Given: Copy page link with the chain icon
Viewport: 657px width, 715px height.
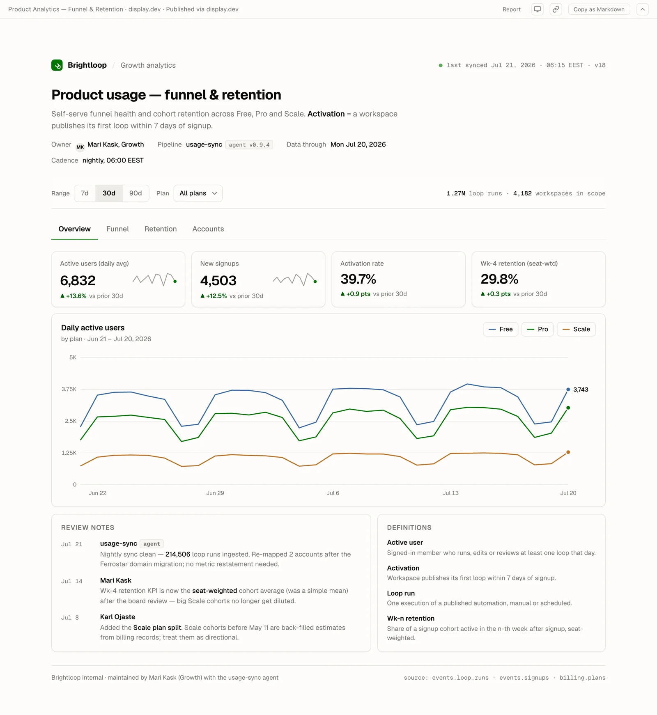Looking at the screenshot, I should (x=556, y=9).
